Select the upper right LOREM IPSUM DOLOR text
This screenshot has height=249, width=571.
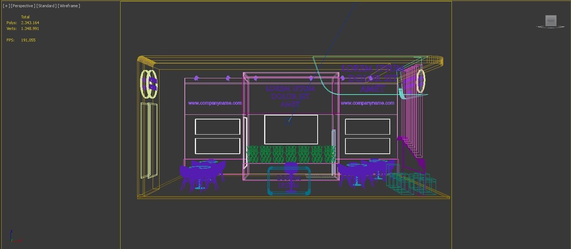372,78
